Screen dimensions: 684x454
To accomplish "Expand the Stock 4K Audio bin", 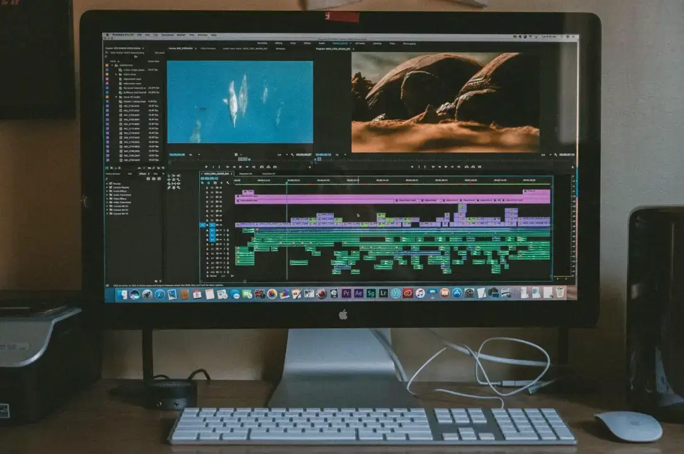I will 115,97.
